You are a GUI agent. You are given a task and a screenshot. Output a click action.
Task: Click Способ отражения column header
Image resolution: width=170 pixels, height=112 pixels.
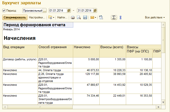coord(55,51)
